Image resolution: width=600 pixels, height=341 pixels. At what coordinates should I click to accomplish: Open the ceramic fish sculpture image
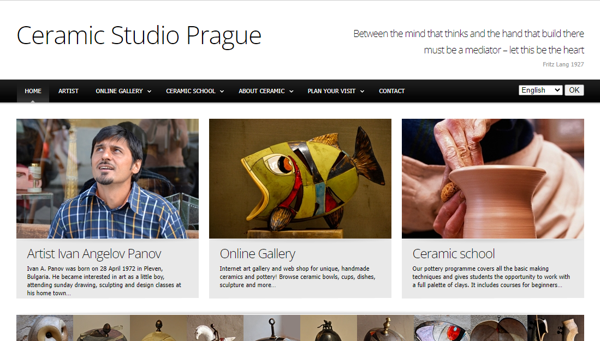tap(300, 179)
